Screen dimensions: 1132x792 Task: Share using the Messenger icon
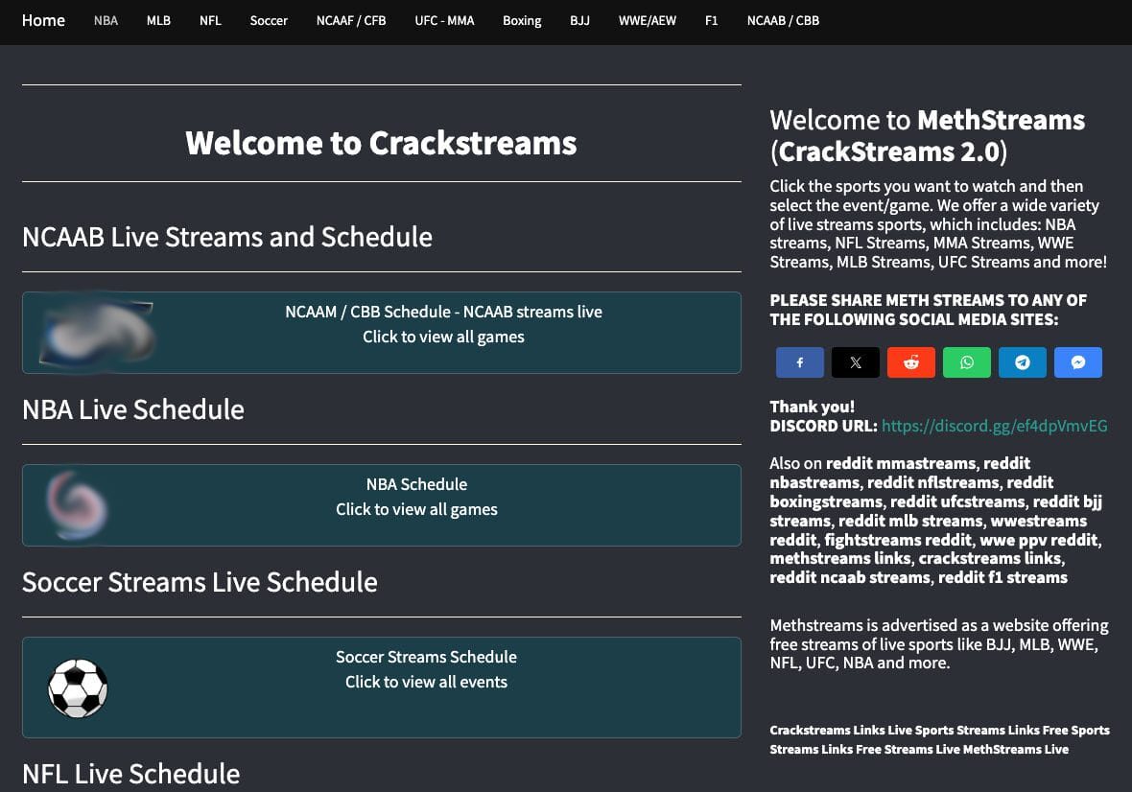click(1077, 362)
